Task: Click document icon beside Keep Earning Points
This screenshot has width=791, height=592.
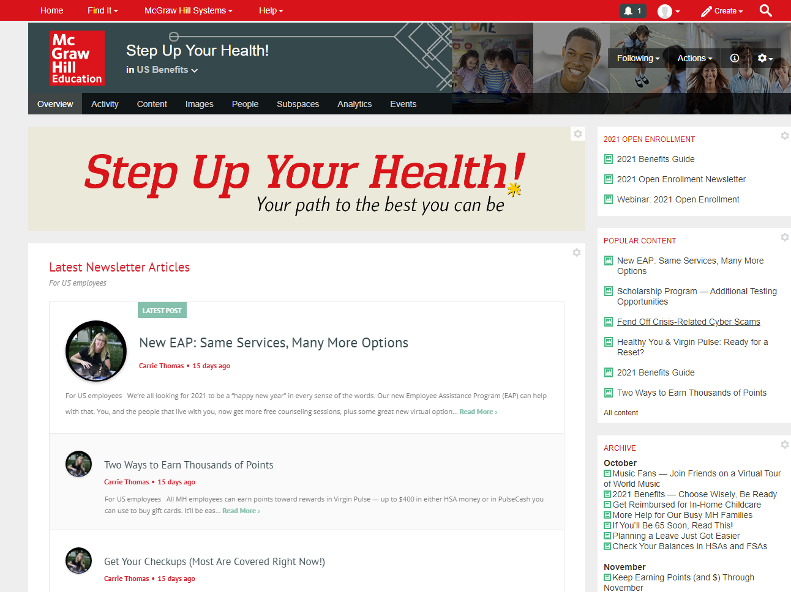Action: (x=607, y=577)
